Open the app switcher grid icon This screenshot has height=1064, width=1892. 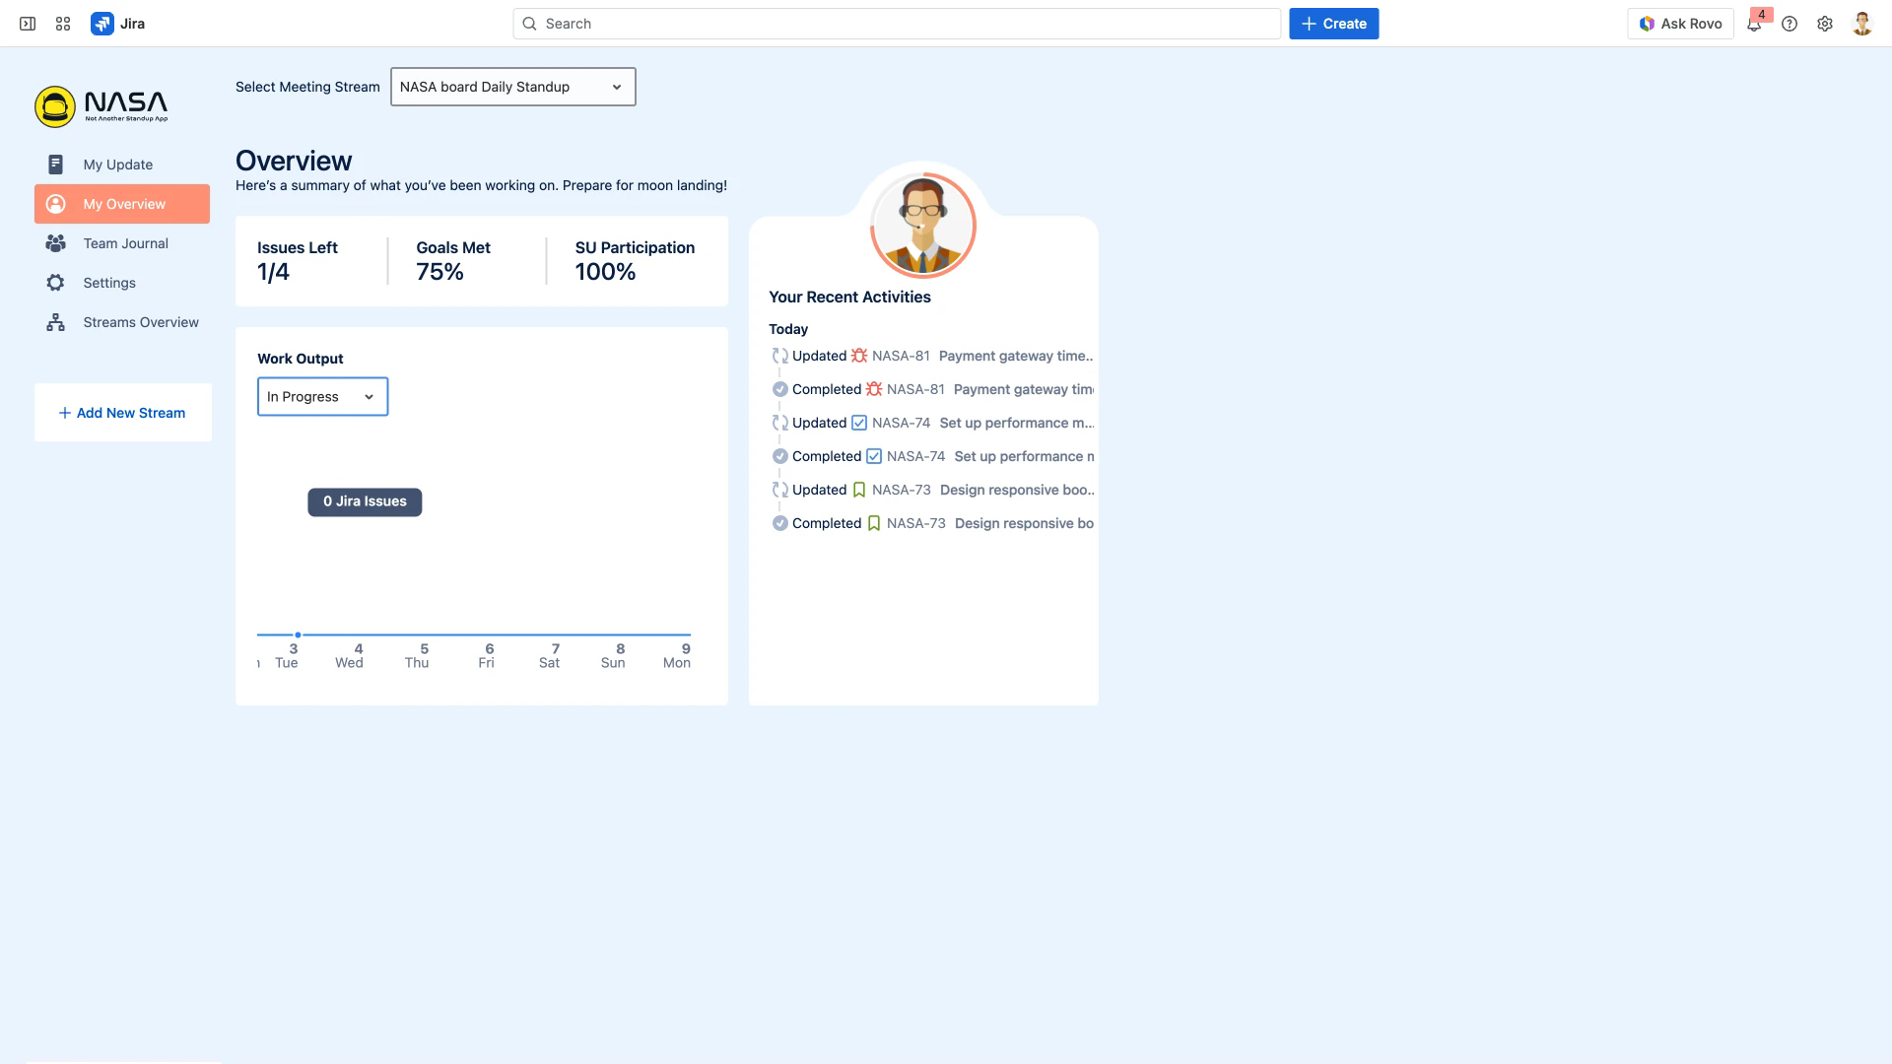pyautogui.click(x=62, y=23)
